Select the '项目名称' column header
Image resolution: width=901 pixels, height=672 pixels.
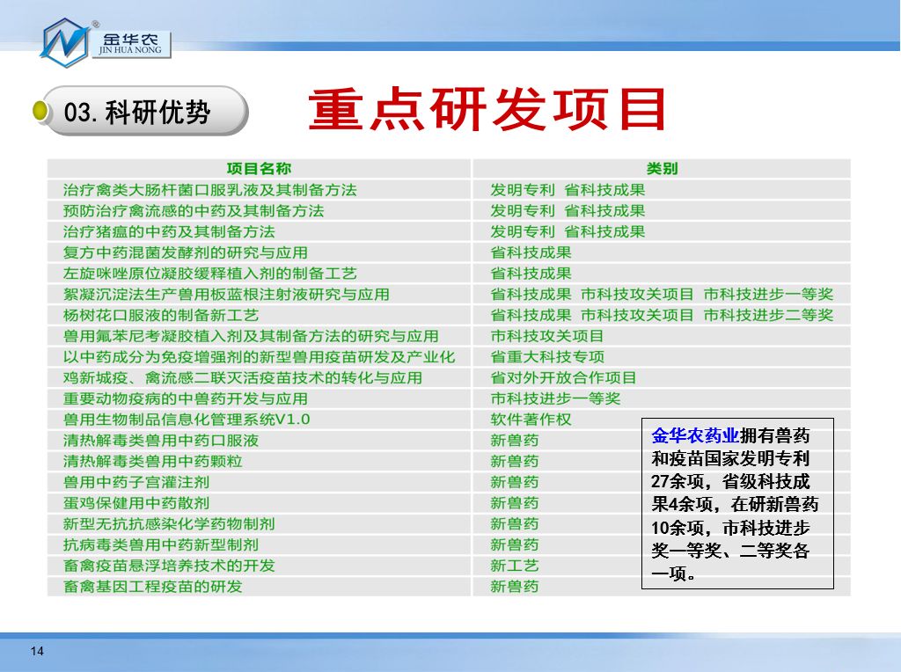pyautogui.click(x=259, y=169)
